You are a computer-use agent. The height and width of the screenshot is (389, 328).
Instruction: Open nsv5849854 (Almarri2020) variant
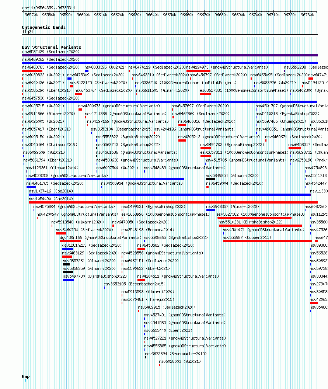tap(232, 176)
